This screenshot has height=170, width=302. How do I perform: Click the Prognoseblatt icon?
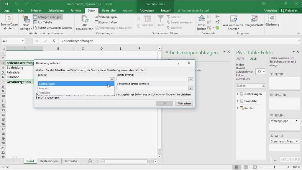[x=254, y=19]
